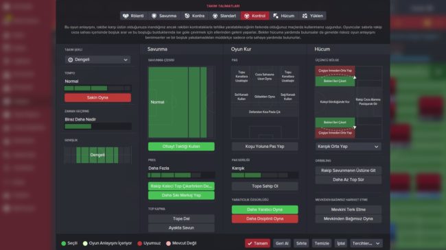
Task: Click the shield icon on Savunma tab
Action: point(154,16)
